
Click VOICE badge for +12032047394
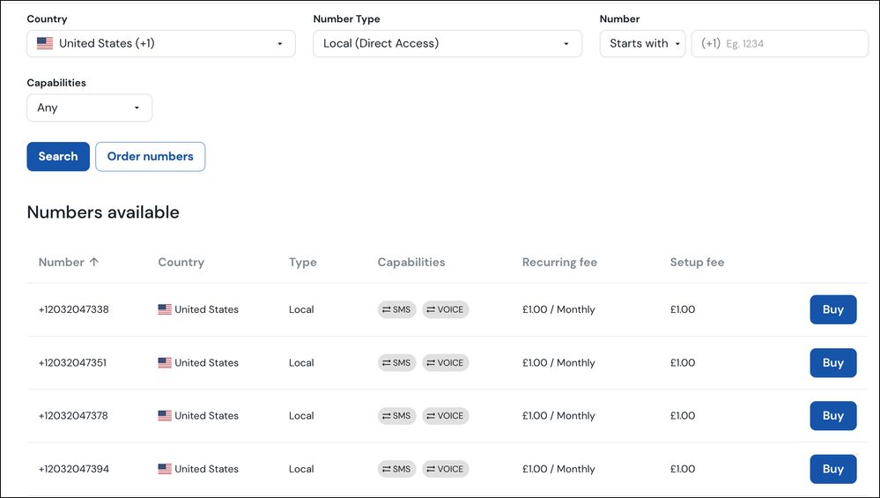click(x=445, y=469)
